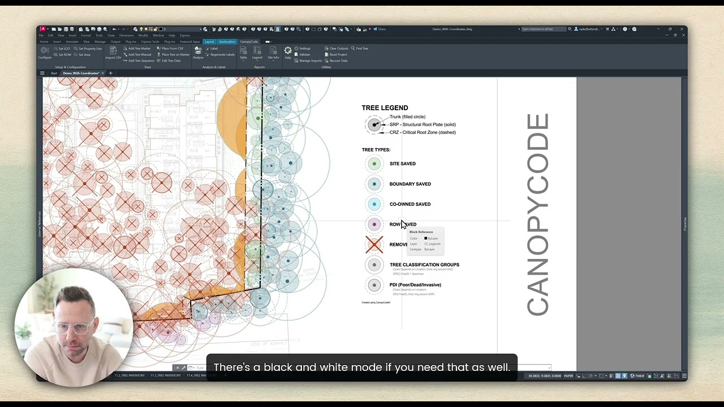This screenshot has width=724, height=407.
Task: Click the SITE SAVED green legend symbol
Action: click(374, 164)
